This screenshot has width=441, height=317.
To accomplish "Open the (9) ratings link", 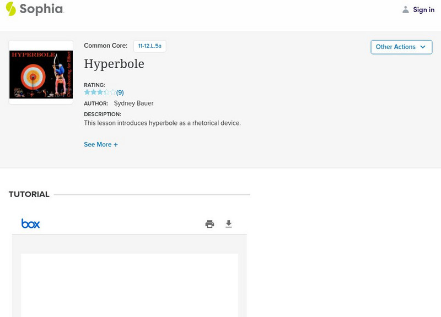I will click(x=119, y=92).
